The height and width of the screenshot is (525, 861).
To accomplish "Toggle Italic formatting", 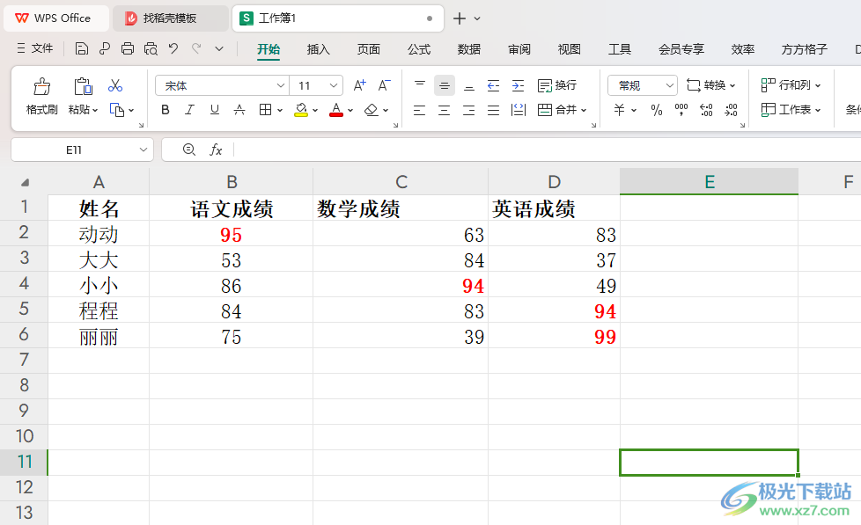I will point(189,110).
